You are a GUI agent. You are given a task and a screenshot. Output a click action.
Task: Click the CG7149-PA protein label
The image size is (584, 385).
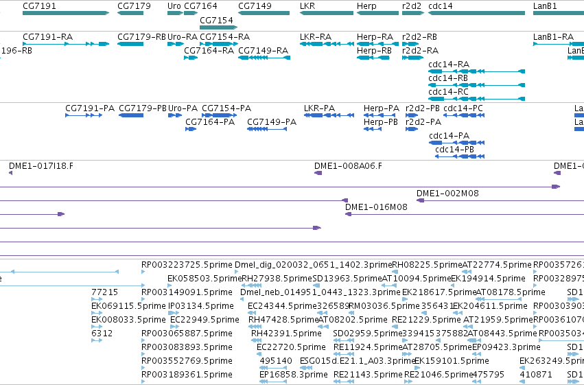(x=272, y=122)
